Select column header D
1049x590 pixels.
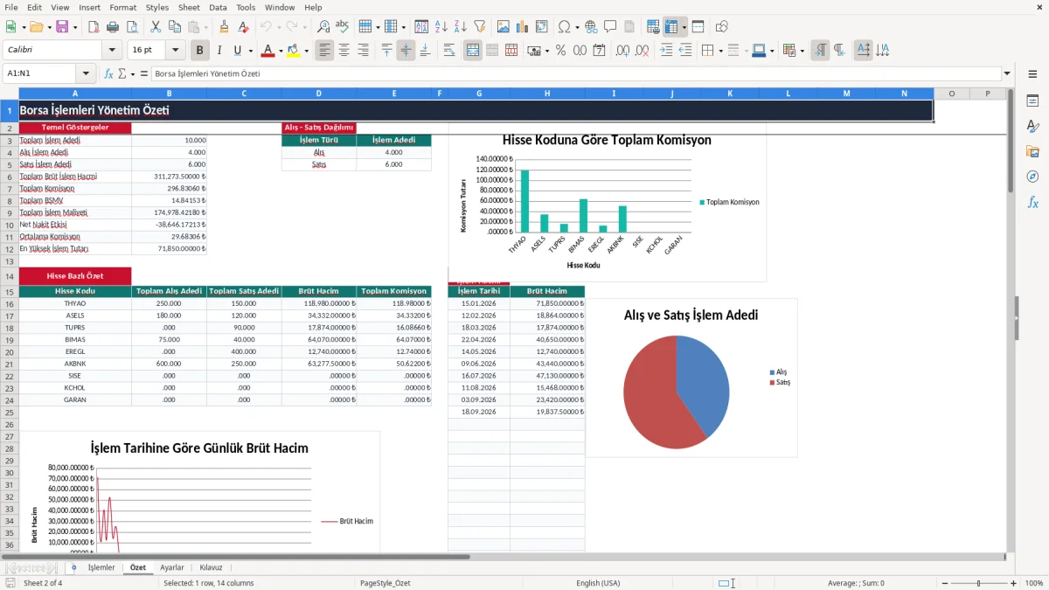[318, 94]
